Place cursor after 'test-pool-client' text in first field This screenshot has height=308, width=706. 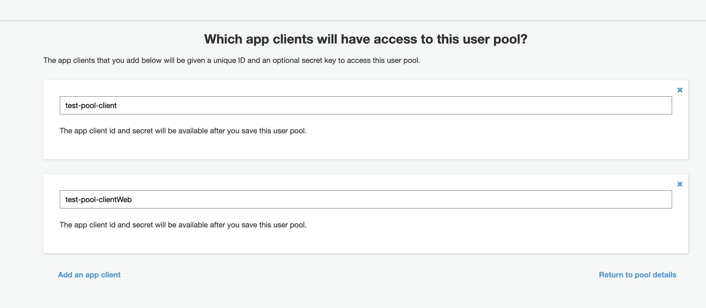click(x=117, y=106)
